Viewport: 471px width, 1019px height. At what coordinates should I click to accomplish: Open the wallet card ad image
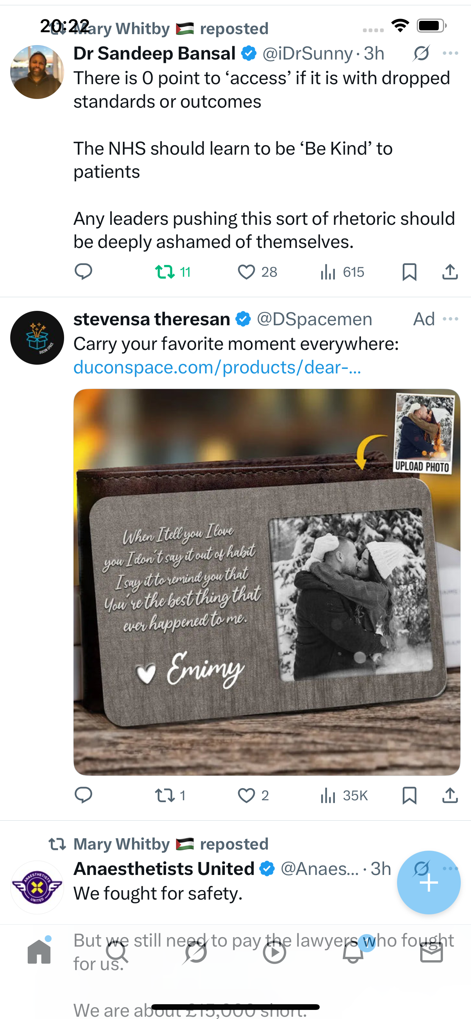click(267, 582)
